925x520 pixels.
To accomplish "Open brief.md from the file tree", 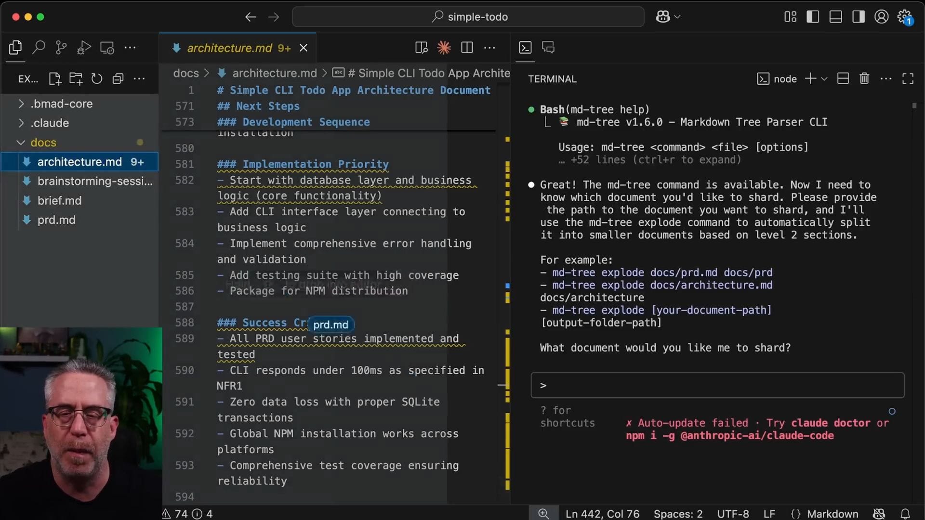I will click(x=59, y=200).
